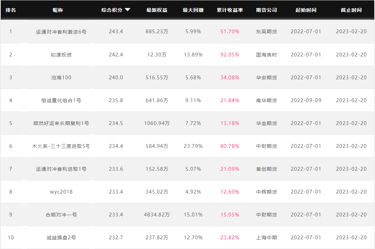This screenshot has width=375, height=249.
Task: Select equity value 4834.82万
Action: pyautogui.click(x=157, y=215)
